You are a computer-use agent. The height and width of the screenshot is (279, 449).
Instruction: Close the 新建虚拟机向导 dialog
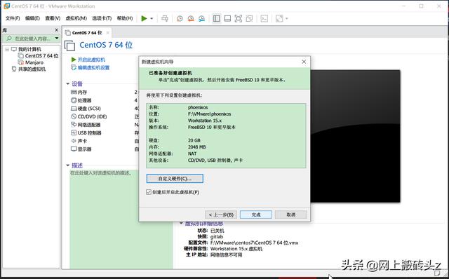pos(304,62)
